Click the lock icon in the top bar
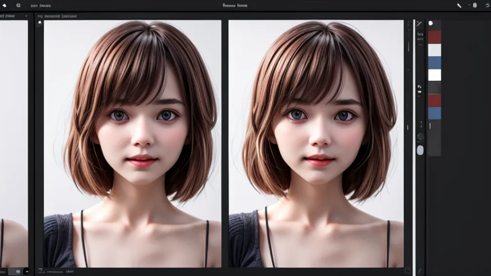 click(x=475, y=5)
